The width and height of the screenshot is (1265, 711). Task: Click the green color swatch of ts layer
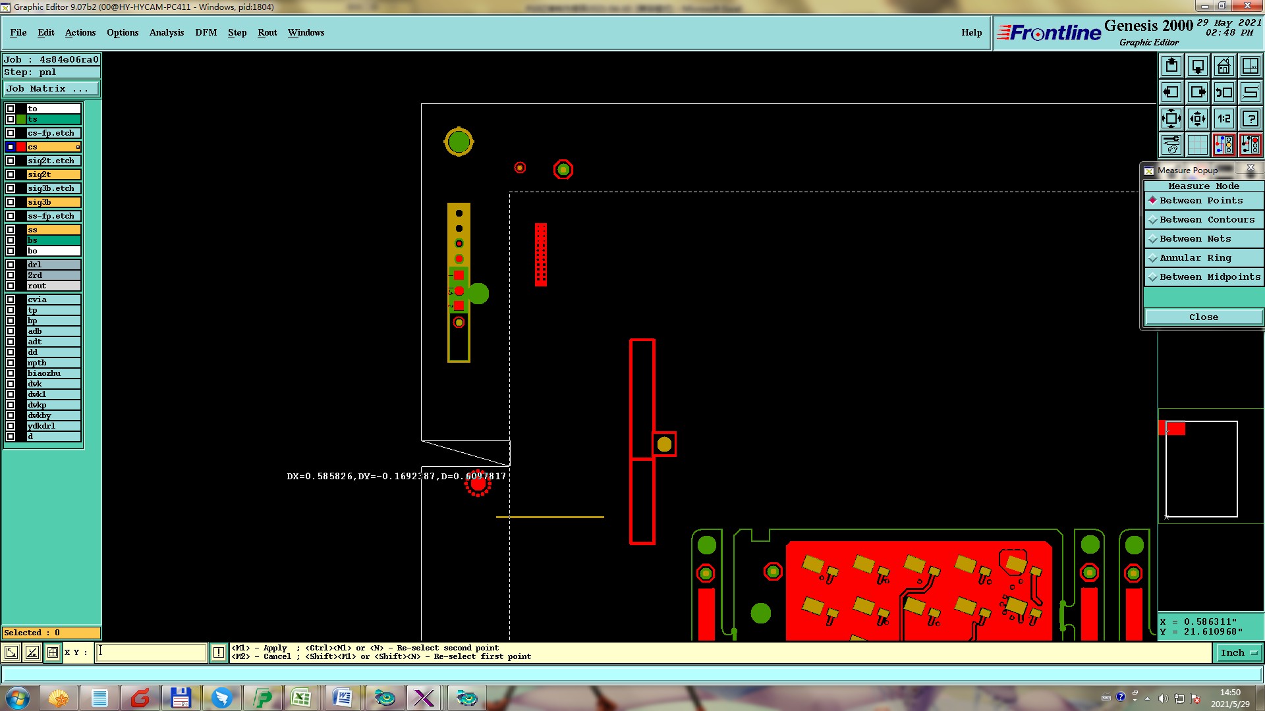tap(21, 119)
